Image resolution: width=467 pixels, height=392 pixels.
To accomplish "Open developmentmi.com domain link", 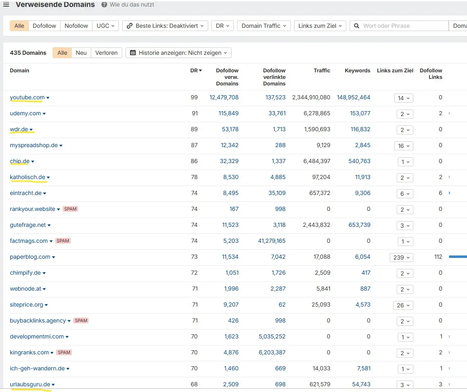I will [37, 337].
